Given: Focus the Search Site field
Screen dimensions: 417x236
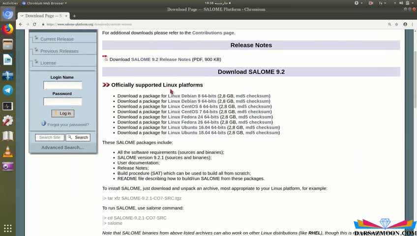Looking at the screenshot, I should click(x=50, y=137).
